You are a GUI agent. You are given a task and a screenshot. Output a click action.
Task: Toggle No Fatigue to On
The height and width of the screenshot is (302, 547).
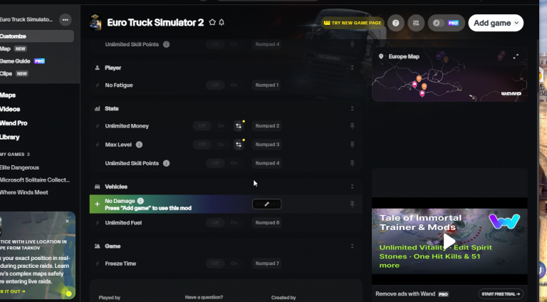pyautogui.click(x=234, y=85)
